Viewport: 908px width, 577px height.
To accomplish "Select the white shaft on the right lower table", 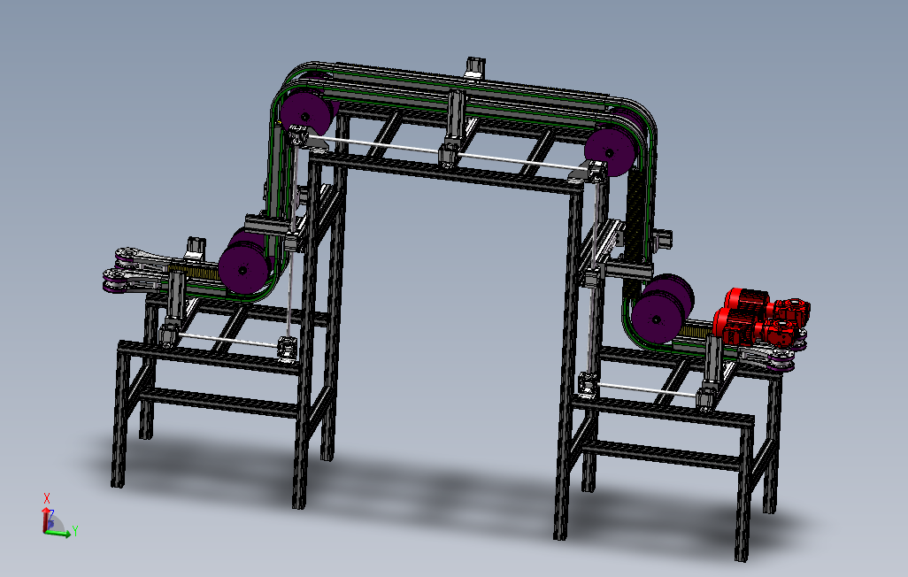I will click(x=648, y=389).
